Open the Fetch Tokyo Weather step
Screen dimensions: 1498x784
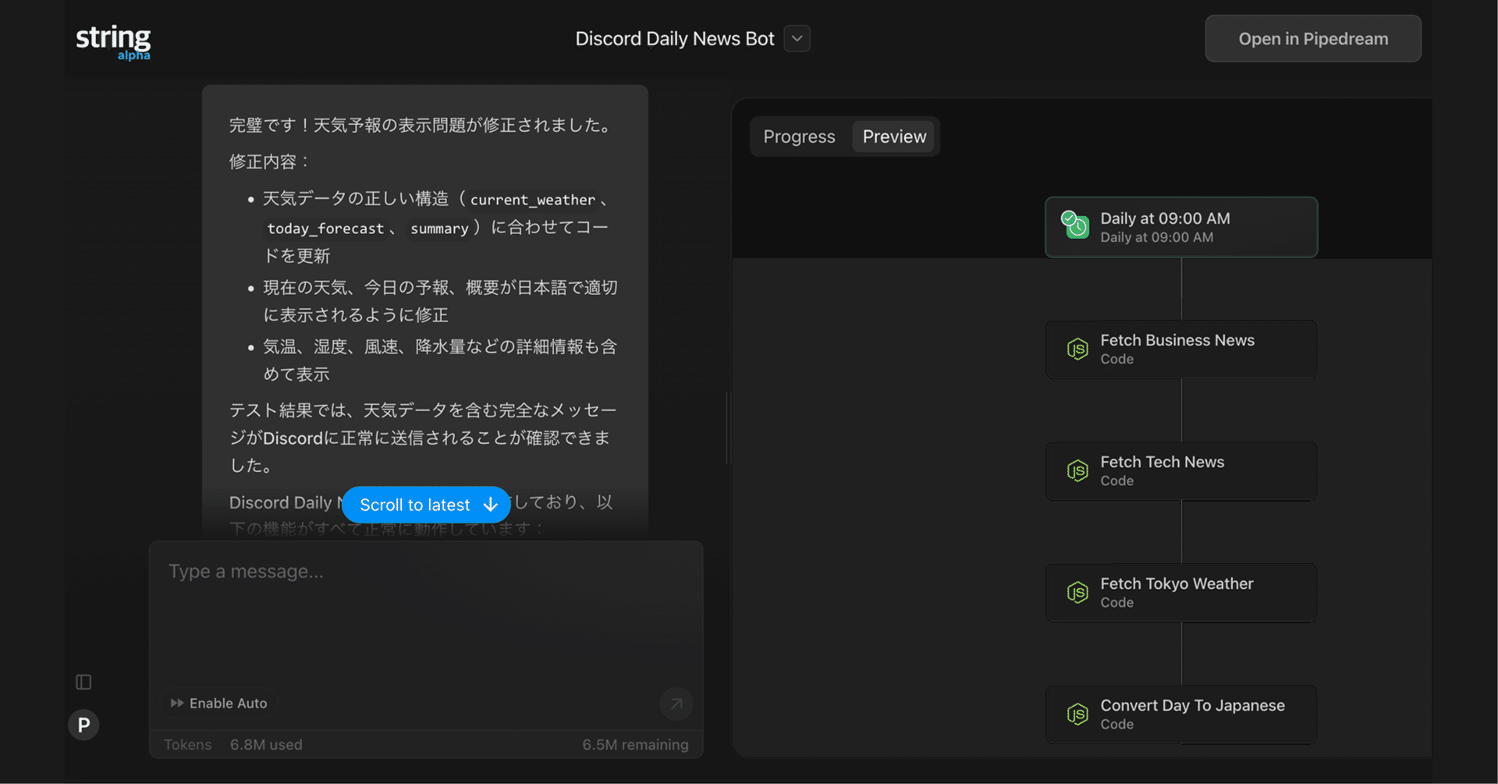pos(1180,592)
